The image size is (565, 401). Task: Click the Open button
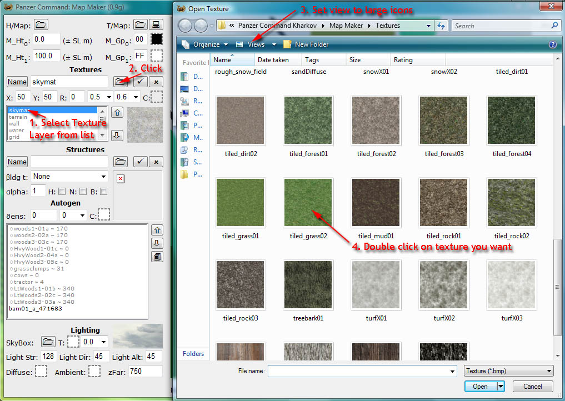pos(481,387)
